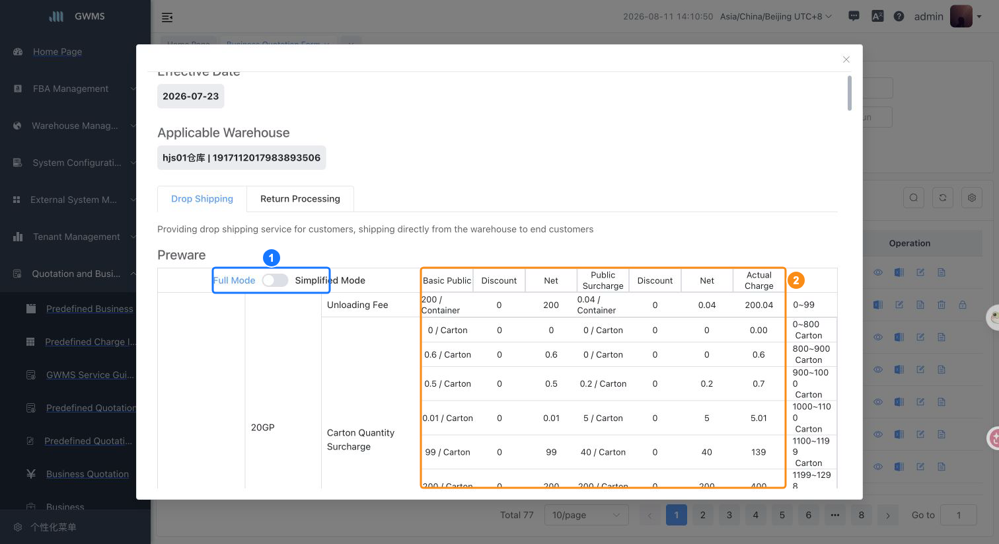This screenshot has height=544, width=999.
Task: Click the Predefined Business folder icon
Action: (30, 309)
